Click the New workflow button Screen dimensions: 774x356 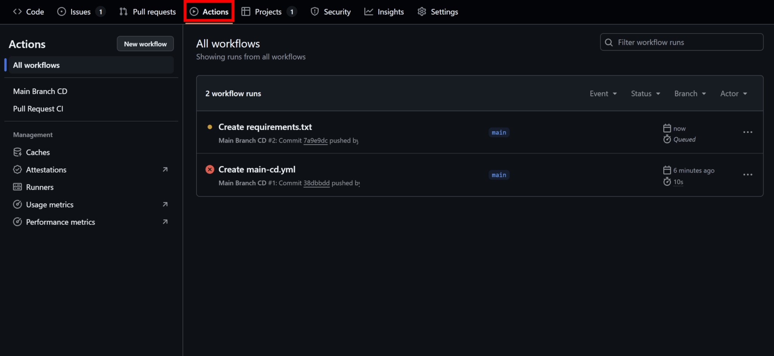click(x=145, y=44)
